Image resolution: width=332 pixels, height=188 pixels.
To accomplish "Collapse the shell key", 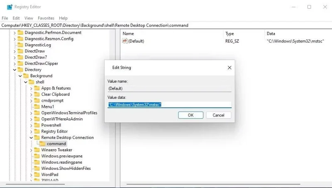I will click(x=26, y=82).
